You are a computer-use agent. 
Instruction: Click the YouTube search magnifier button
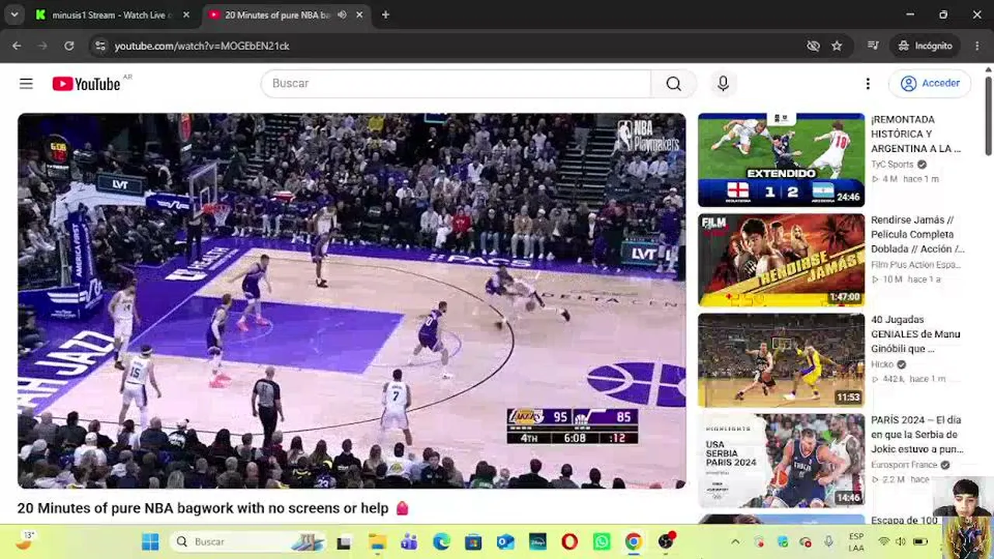(x=673, y=84)
